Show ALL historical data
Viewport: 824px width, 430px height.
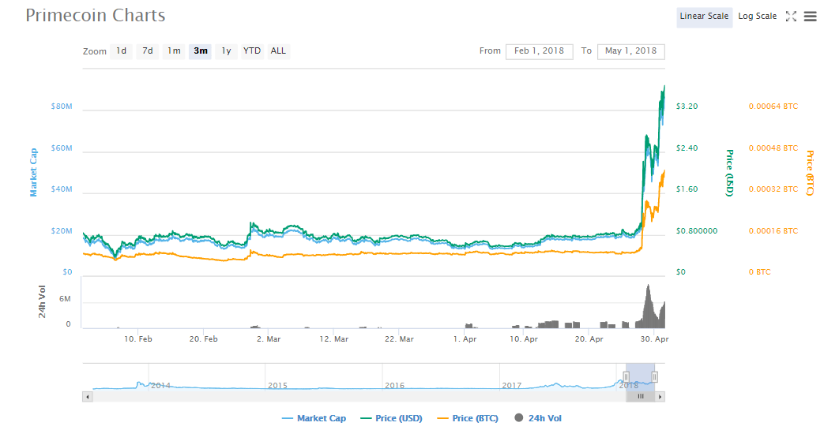[x=278, y=51]
